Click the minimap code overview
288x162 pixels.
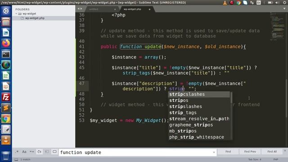tap(277, 26)
